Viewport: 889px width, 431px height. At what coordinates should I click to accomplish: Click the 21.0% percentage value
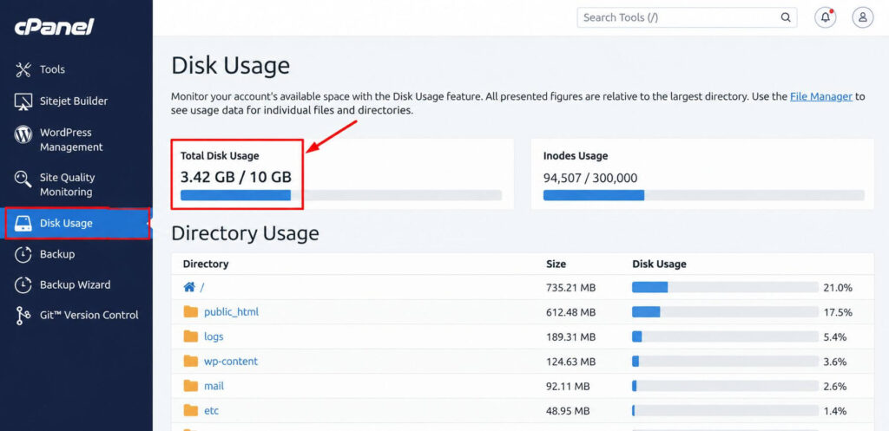838,288
